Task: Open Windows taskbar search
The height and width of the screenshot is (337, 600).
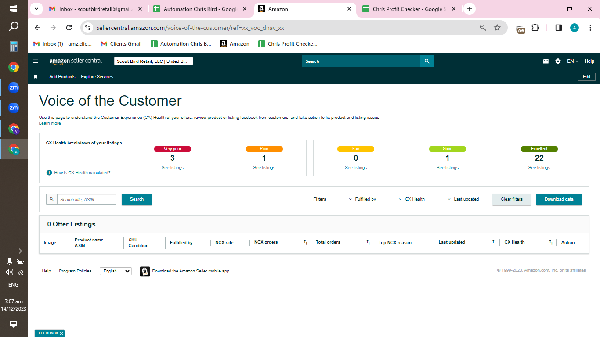Action: (14, 27)
